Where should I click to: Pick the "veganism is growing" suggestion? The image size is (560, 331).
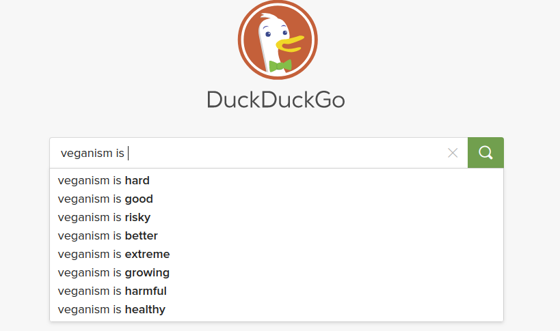tap(114, 273)
